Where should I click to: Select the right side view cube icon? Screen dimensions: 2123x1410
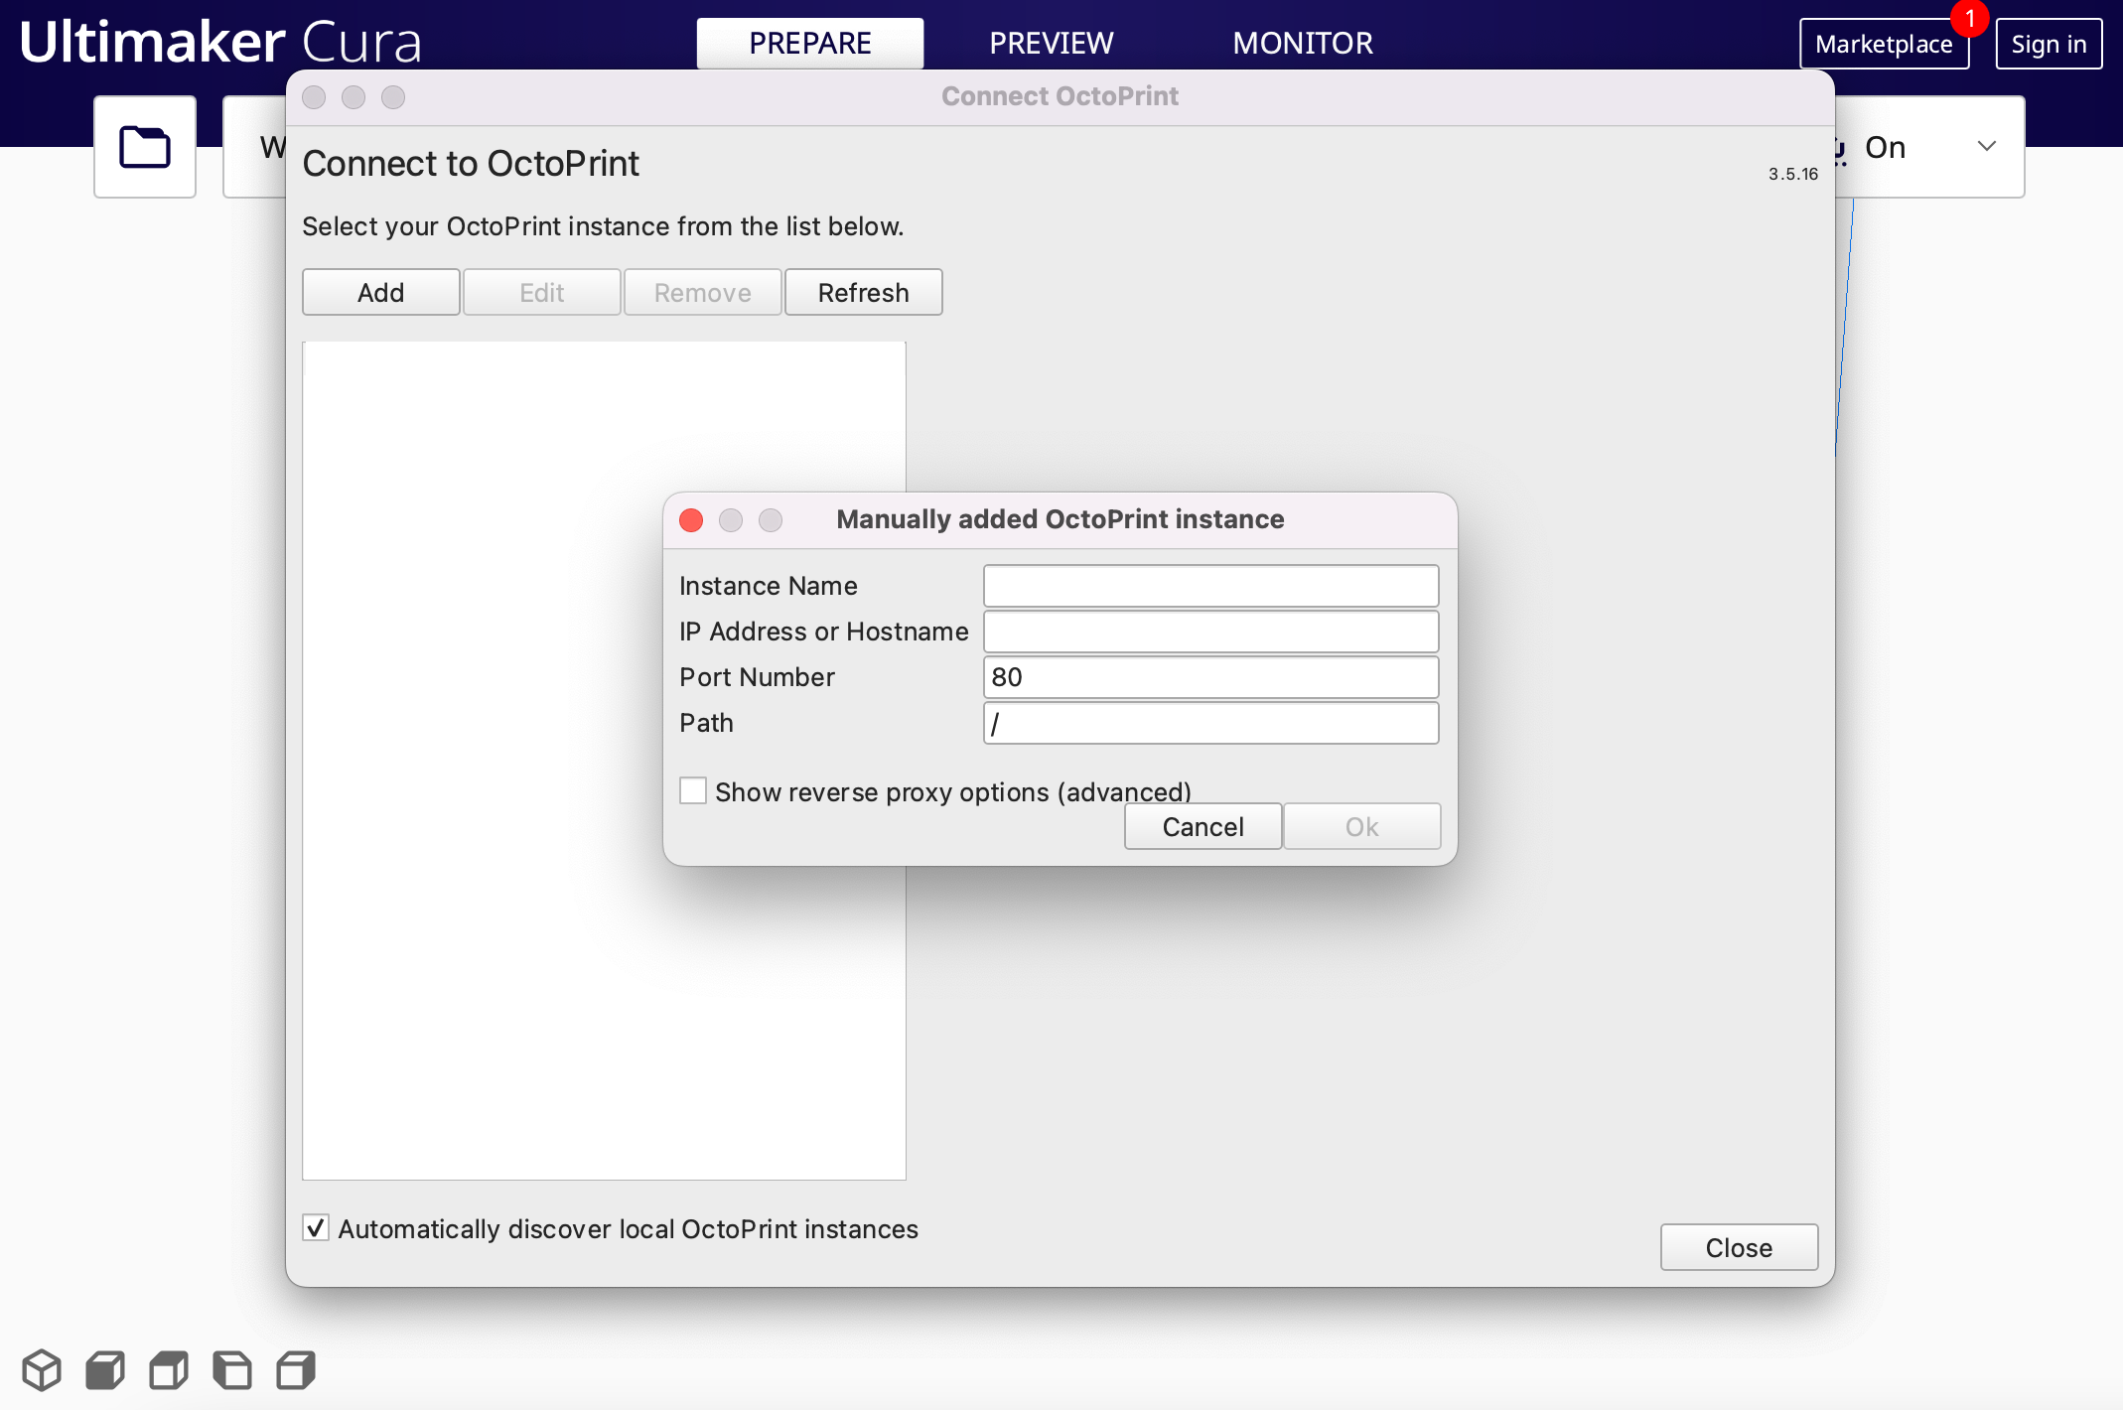click(296, 1370)
